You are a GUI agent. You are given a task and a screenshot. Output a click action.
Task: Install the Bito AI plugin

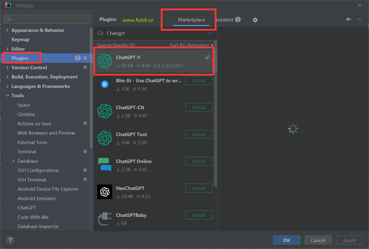[x=199, y=81]
